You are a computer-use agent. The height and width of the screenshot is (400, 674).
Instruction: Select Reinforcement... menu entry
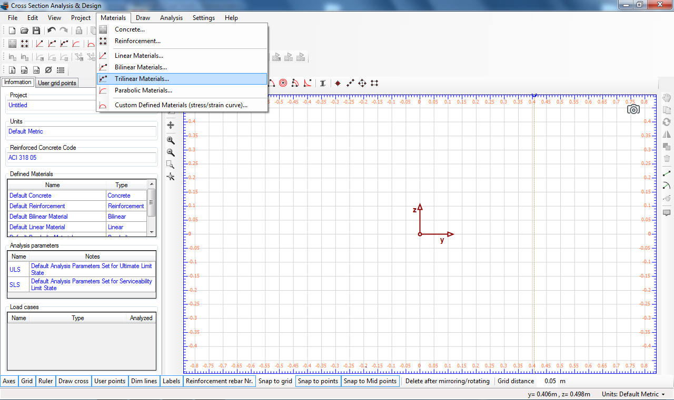[x=182, y=41]
